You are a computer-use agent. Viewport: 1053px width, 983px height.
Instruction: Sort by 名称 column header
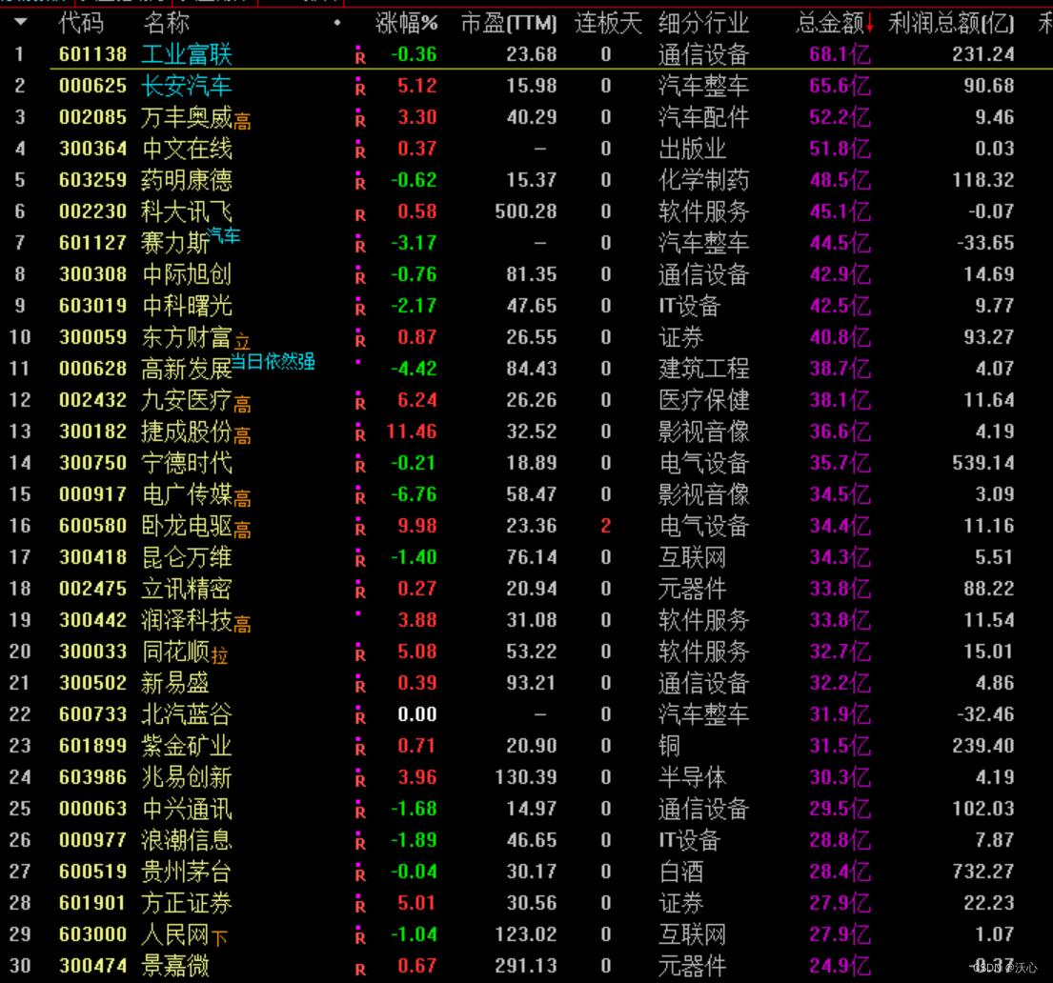[166, 23]
